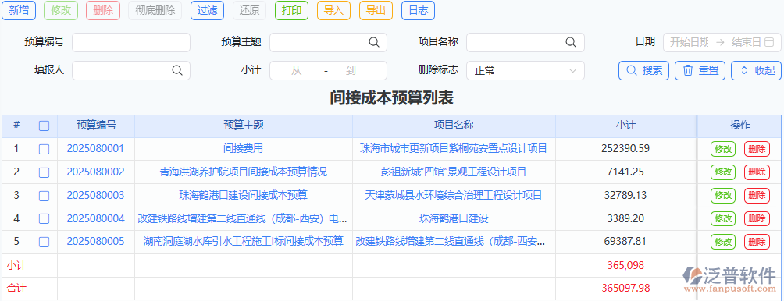Image resolution: width=784 pixels, height=301 pixels.
Task: Click the 小计 range 到 input
Action: (351, 71)
